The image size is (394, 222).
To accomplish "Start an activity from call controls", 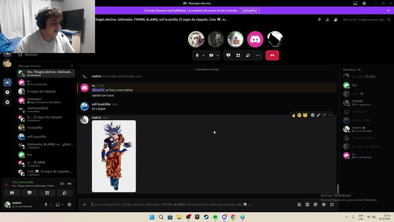I will click(x=238, y=55).
